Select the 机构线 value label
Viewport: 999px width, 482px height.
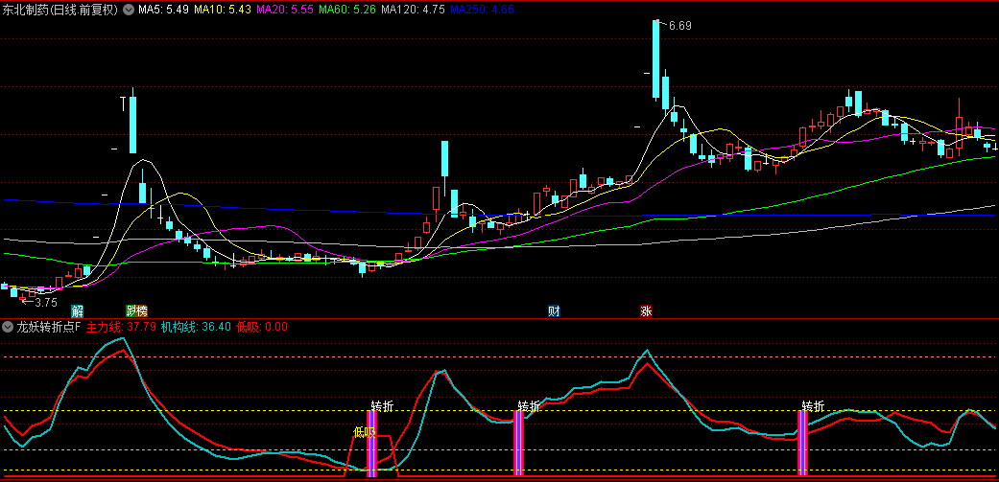point(195,327)
